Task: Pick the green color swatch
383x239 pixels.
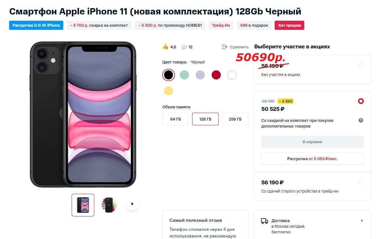Action: point(184,75)
